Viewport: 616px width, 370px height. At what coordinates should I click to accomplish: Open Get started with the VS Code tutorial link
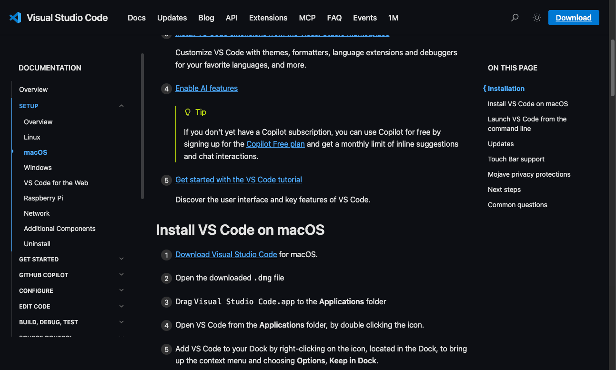click(239, 180)
